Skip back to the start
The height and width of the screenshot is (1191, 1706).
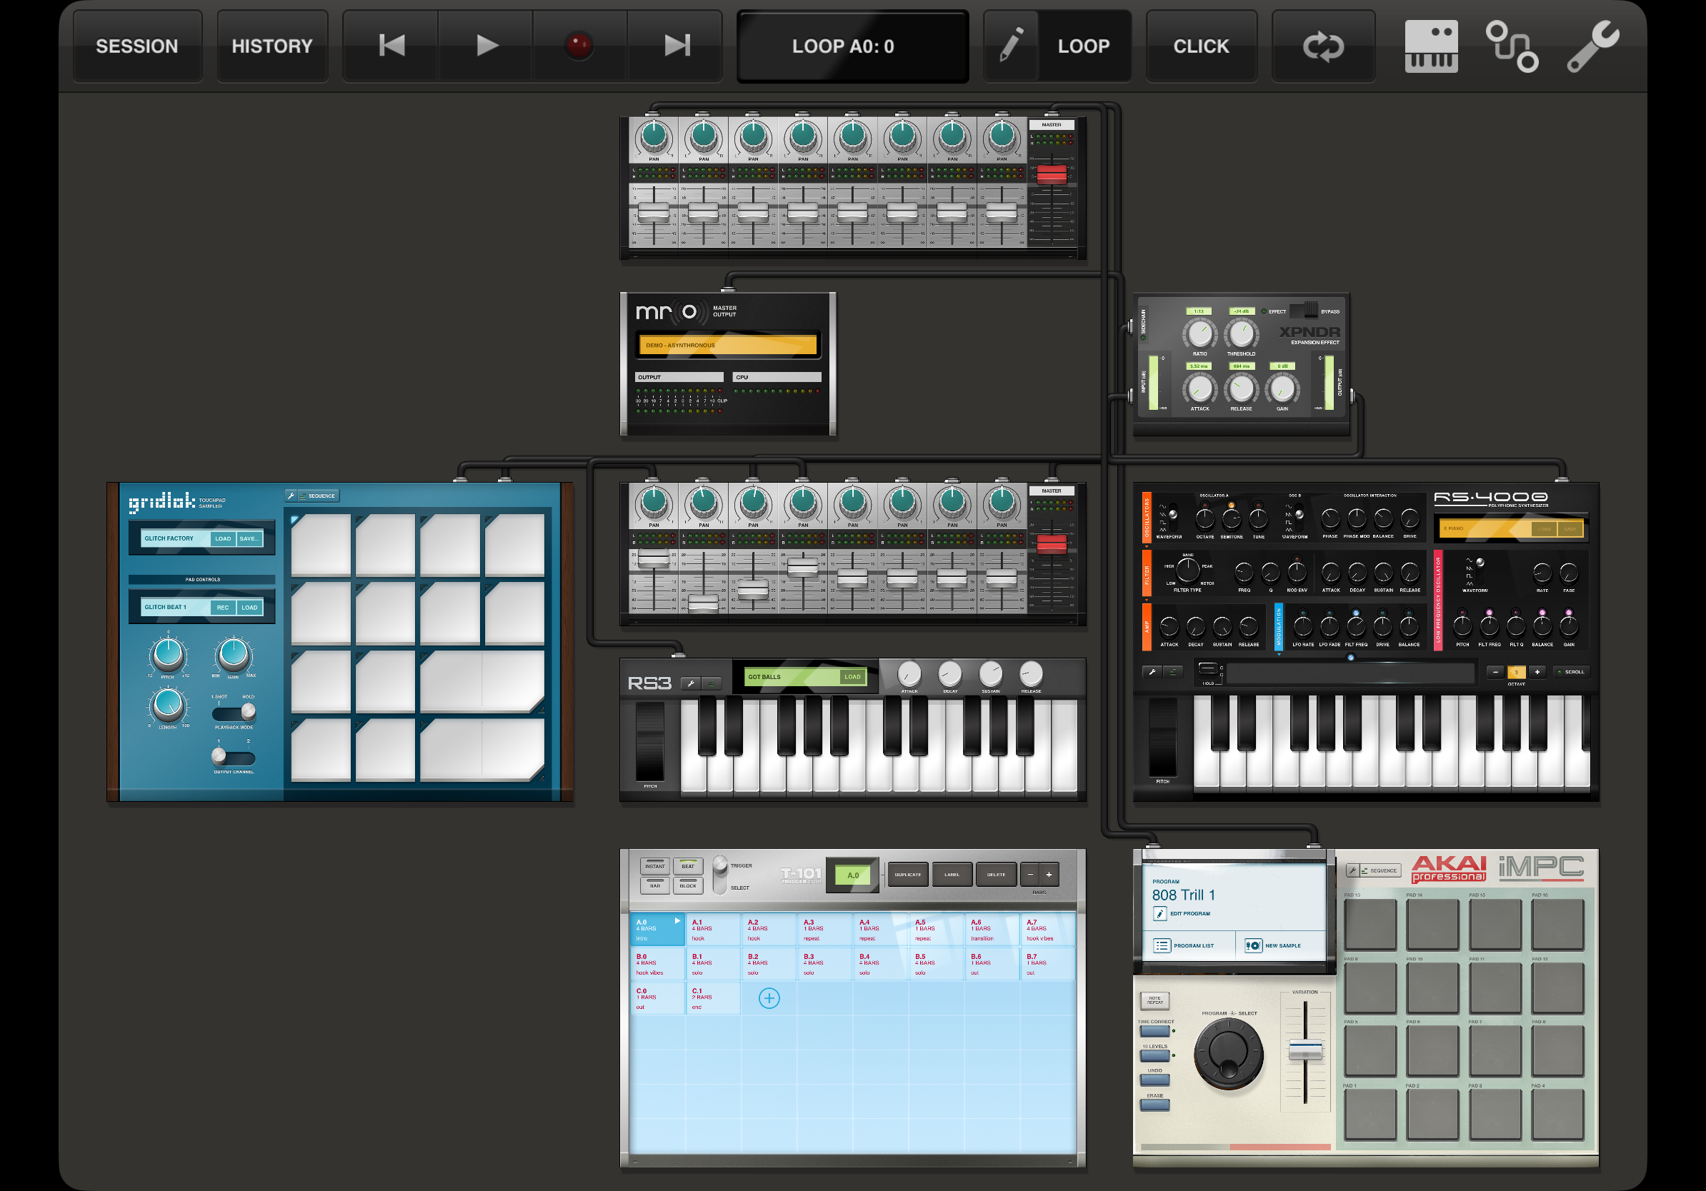tap(391, 46)
